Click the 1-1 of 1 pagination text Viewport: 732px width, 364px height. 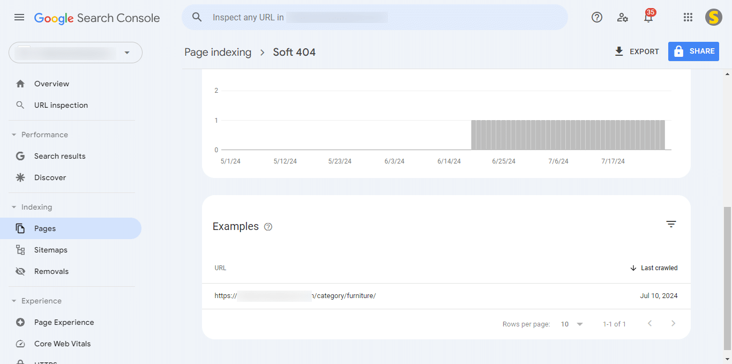tap(614, 324)
